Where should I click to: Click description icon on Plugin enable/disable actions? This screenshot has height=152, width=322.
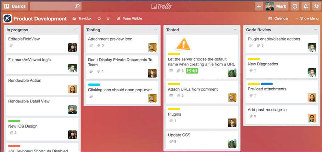coord(251,45)
